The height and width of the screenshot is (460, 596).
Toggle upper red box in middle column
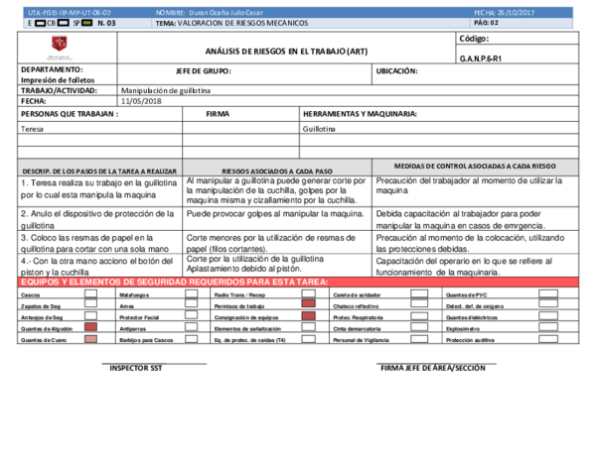tap(308, 304)
